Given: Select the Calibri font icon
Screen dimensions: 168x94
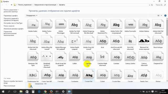Looking at the screenshot, I should tap(75, 56).
